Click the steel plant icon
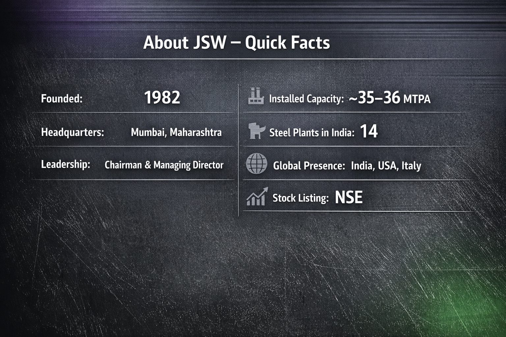The image size is (506, 337). coord(257,131)
